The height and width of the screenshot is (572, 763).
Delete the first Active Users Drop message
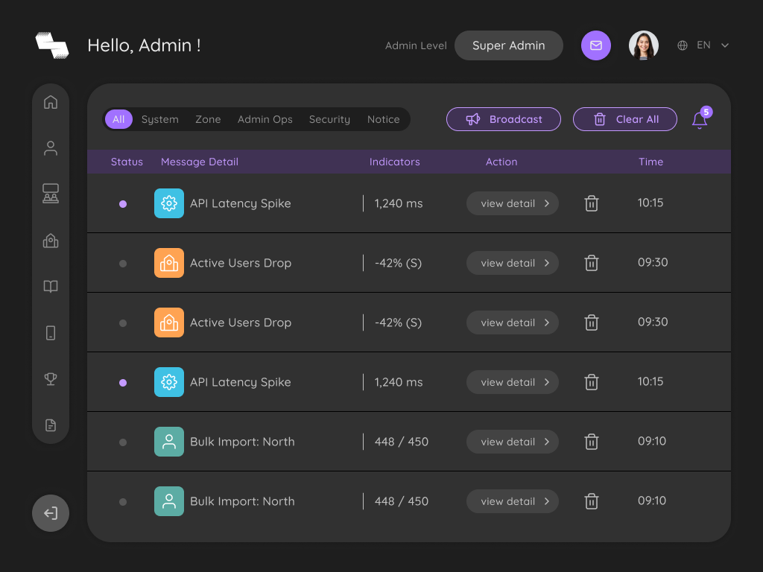(x=591, y=263)
